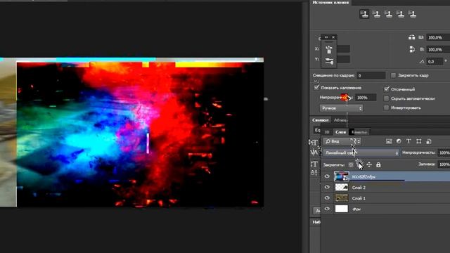Image resolution: width=450 pixels, height=253 pixels.
Task: Select the 'Слой 2' layer thumbnail
Action: pos(342,188)
